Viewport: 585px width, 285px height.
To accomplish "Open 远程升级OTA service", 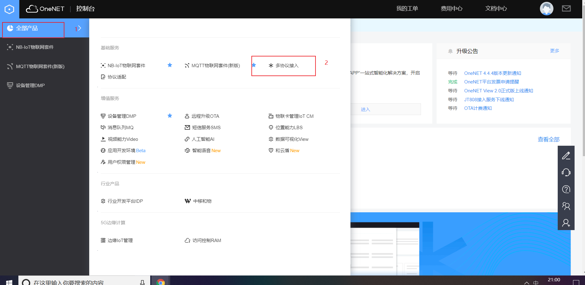I will pos(205,116).
